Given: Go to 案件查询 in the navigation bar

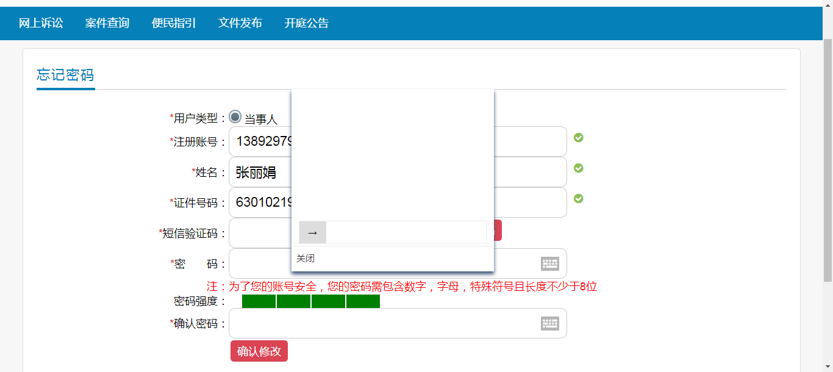Looking at the screenshot, I should 107,23.
